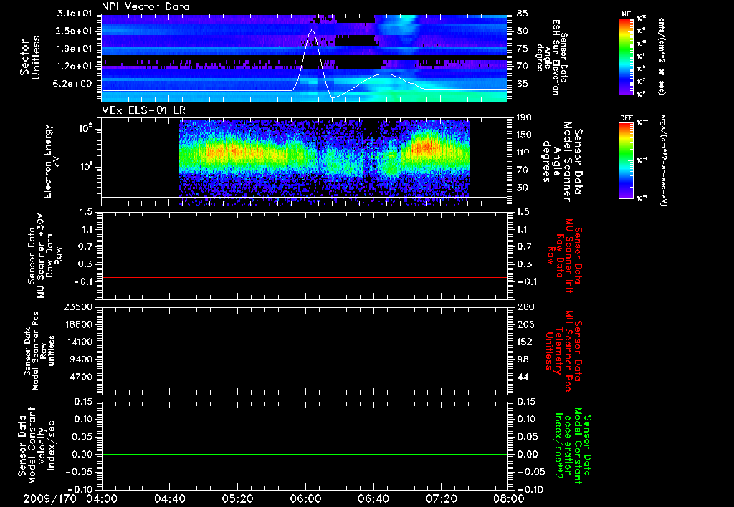Click the "44" telemetry tick value
This screenshot has height=507, width=734.
coord(523,377)
